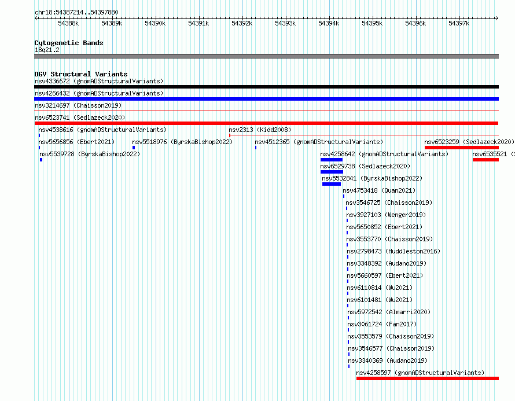Image resolution: width=515 pixels, height=401 pixels.
Task: Click the blue nsv4266432 variant bar
Action: click(266, 99)
